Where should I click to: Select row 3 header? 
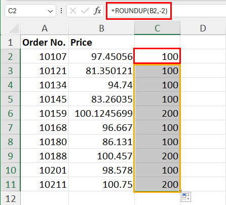[x=11, y=71]
